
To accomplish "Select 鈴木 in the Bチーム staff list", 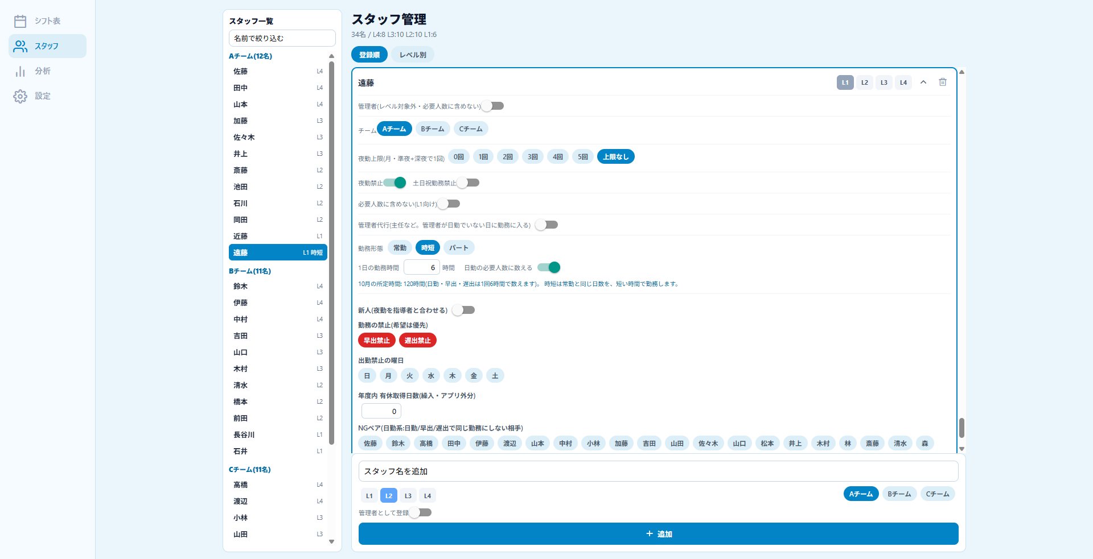I will click(278, 287).
